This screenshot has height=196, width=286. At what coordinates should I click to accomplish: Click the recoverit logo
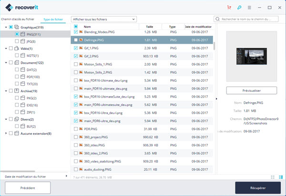coord(22,8)
